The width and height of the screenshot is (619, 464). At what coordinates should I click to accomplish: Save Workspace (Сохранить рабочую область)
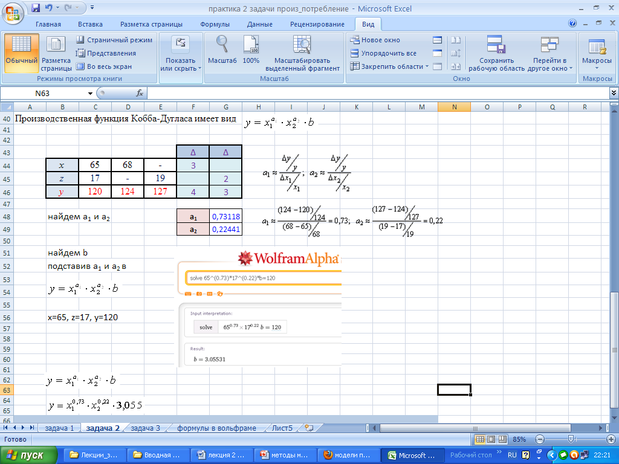[497, 53]
